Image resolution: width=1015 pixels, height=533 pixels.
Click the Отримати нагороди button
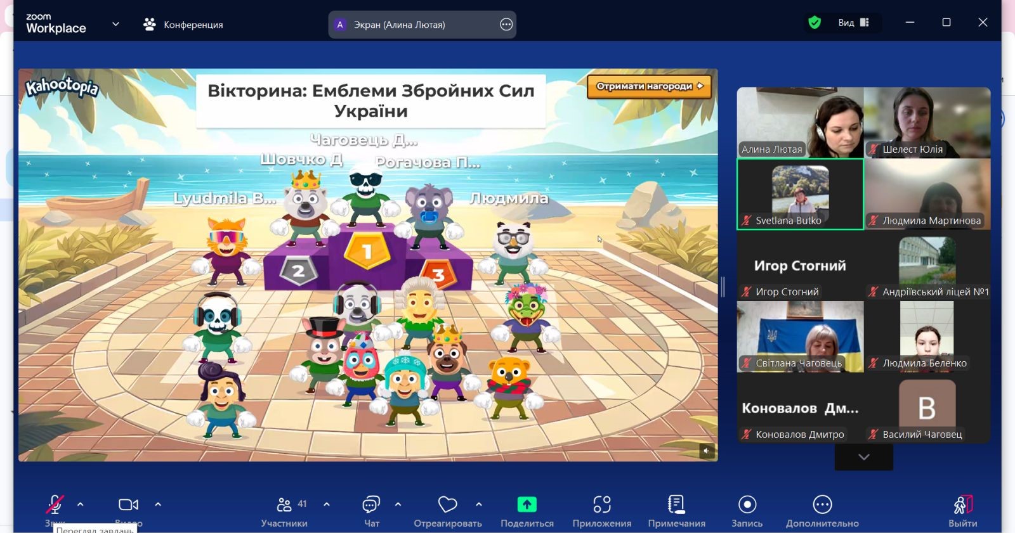(x=650, y=86)
